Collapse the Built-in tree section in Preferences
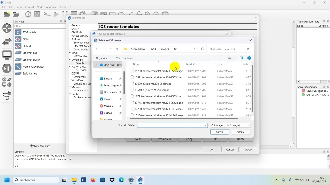The height and width of the screenshot is (185, 330). coord(70,39)
